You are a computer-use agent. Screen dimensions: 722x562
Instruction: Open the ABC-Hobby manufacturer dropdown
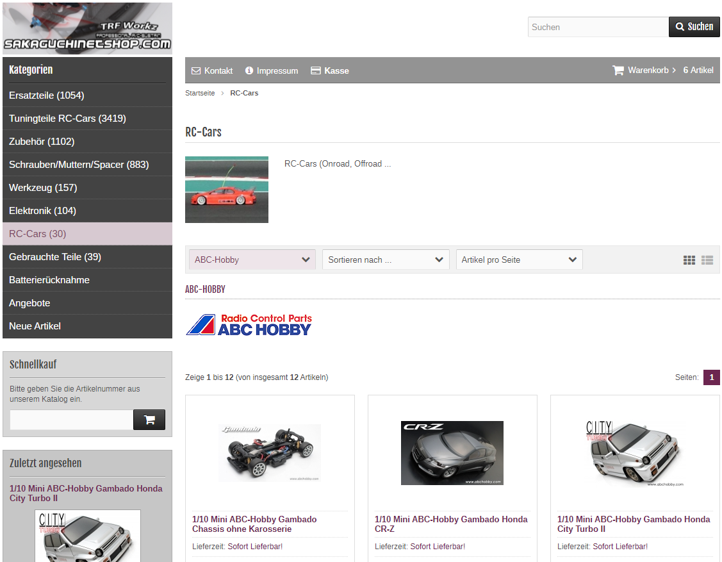tap(252, 260)
